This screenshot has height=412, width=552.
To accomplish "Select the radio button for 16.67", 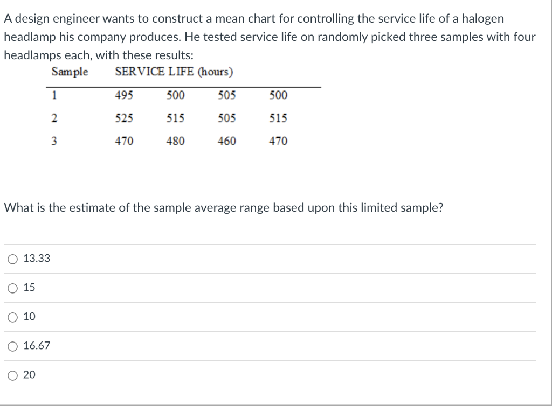I will click(x=12, y=346).
